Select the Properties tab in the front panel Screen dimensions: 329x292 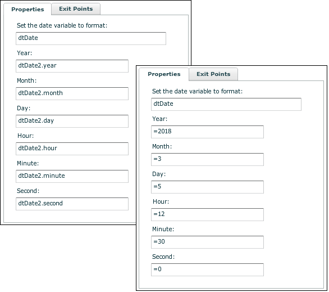164,74
